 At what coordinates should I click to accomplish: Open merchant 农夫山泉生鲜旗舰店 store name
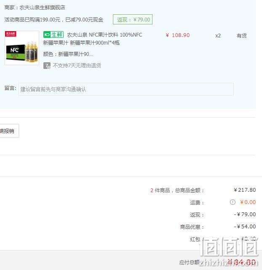click(x=42, y=8)
